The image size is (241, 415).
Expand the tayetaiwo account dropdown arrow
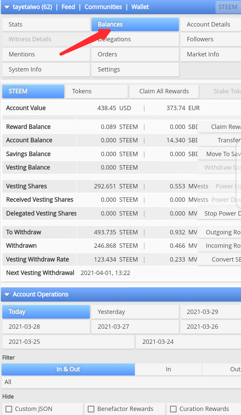click(7, 7)
